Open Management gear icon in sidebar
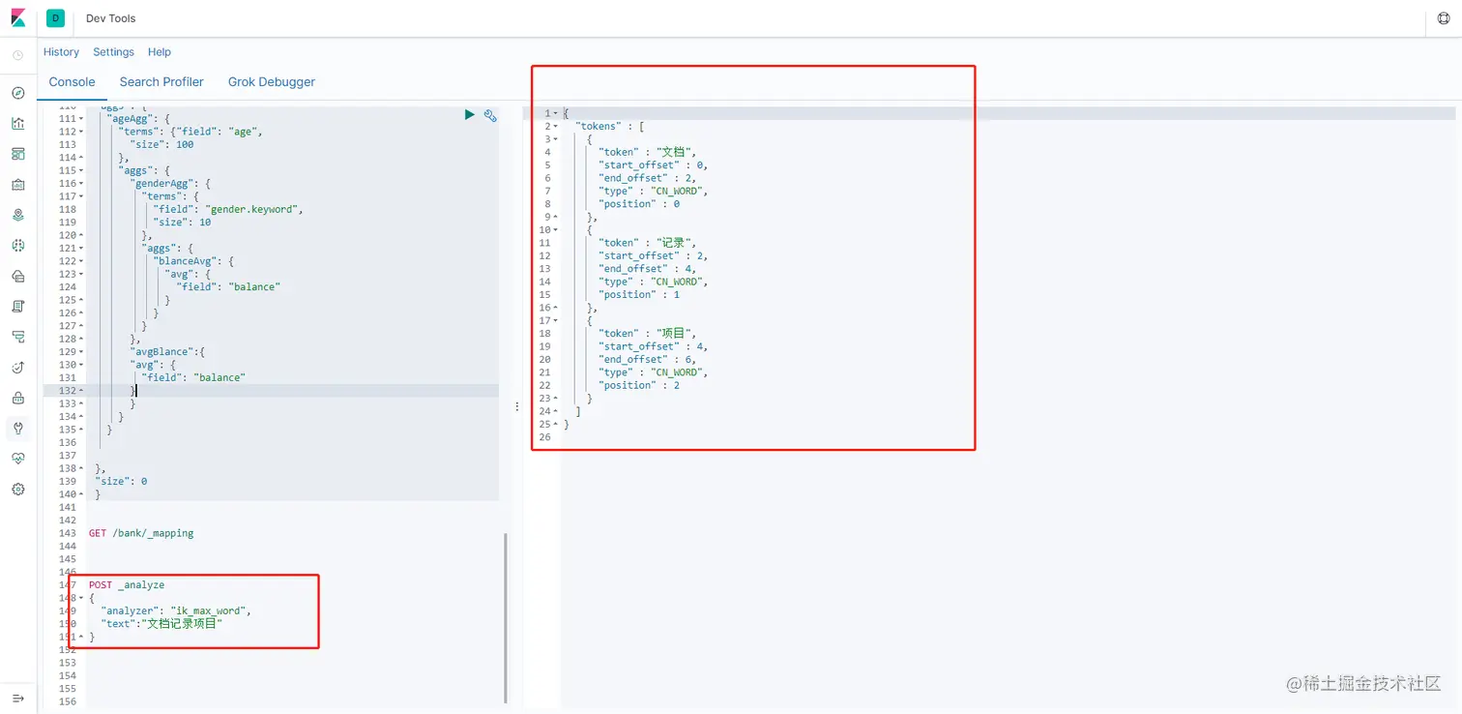 click(17, 490)
